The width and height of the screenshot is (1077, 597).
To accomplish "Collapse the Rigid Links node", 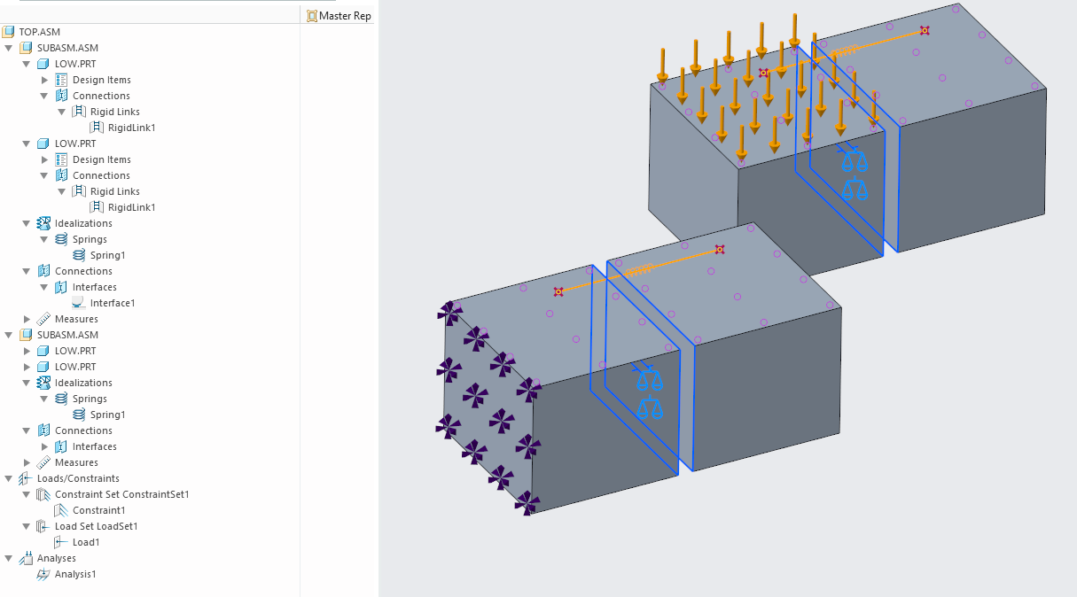I will click(62, 111).
